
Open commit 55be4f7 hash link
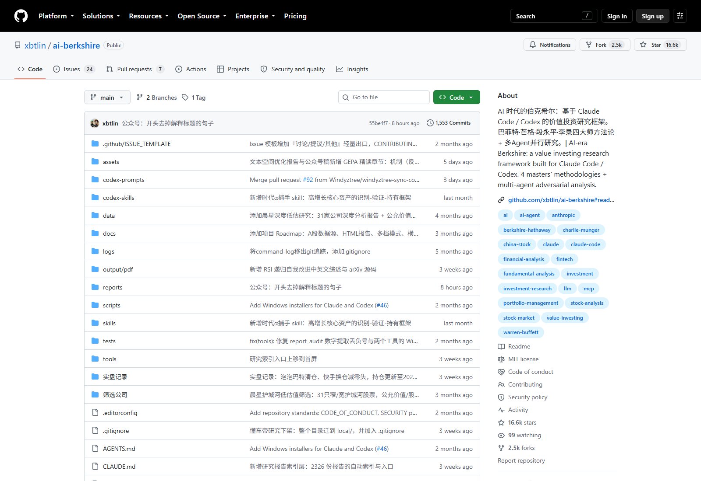coord(378,123)
